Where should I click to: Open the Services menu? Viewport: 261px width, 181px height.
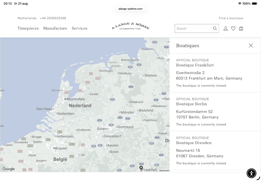pos(79,28)
